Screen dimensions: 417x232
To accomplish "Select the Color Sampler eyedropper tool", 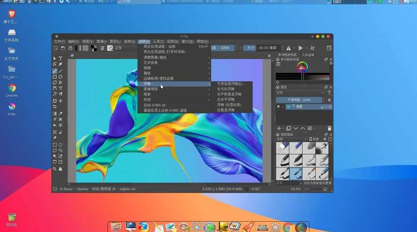I will 61,114.
